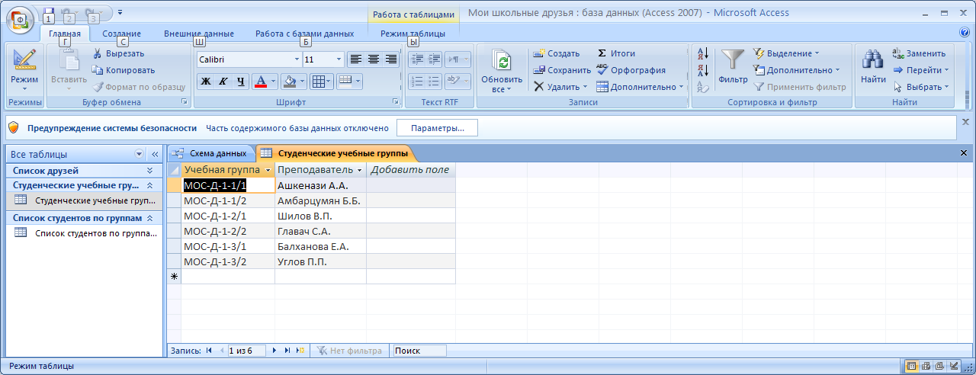Close the security warning message bar

point(965,121)
